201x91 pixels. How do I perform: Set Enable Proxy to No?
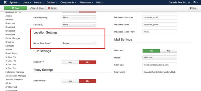87,81
